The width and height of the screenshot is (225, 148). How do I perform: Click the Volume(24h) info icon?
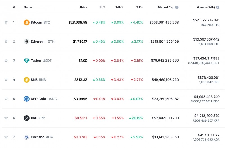pyautogui.click(x=222, y=7)
